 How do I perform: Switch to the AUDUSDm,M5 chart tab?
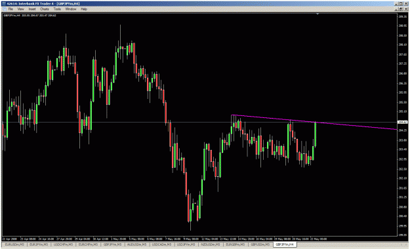click(x=137, y=244)
